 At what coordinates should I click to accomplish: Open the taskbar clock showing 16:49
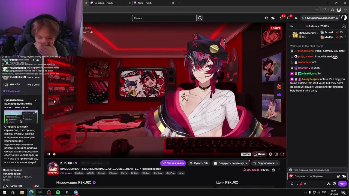pyautogui.click(x=333, y=192)
